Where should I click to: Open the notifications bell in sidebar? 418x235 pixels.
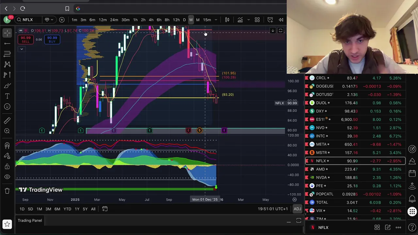pyautogui.click(x=412, y=198)
